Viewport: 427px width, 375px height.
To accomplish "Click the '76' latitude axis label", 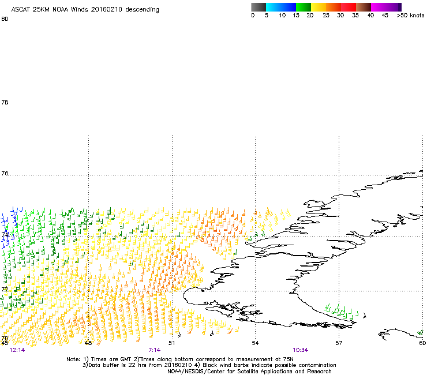I will click(5, 174).
